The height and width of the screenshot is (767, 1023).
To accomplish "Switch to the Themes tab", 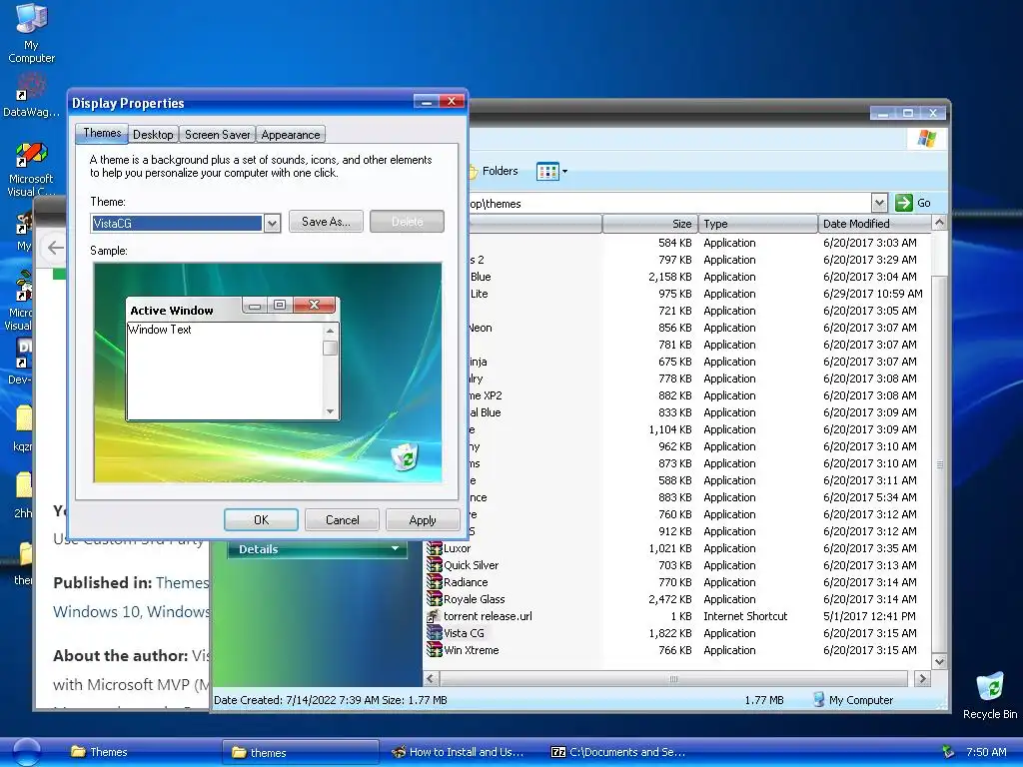I will (x=102, y=133).
